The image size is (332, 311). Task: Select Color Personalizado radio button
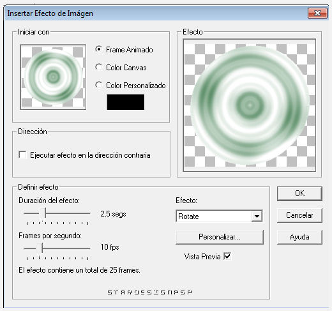tap(98, 85)
